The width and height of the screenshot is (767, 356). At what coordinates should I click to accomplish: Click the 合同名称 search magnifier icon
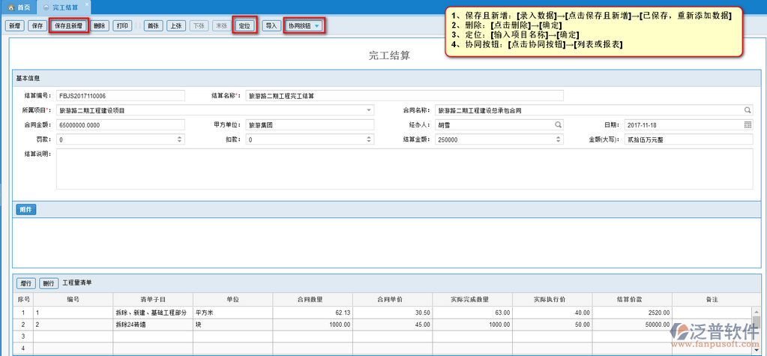click(x=748, y=110)
